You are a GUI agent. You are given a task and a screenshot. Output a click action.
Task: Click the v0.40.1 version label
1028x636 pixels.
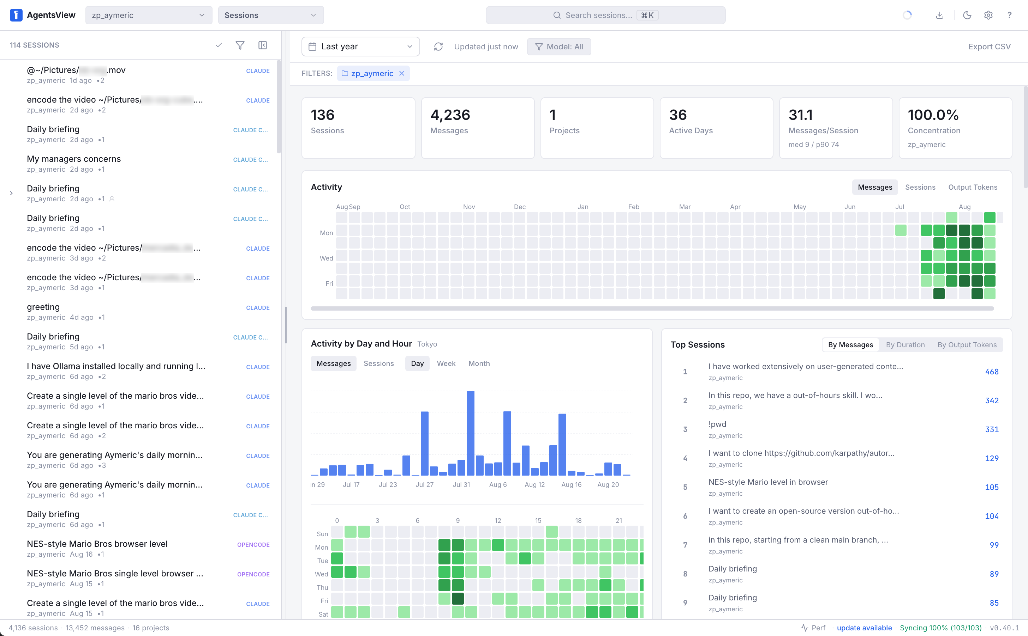coord(1004,628)
